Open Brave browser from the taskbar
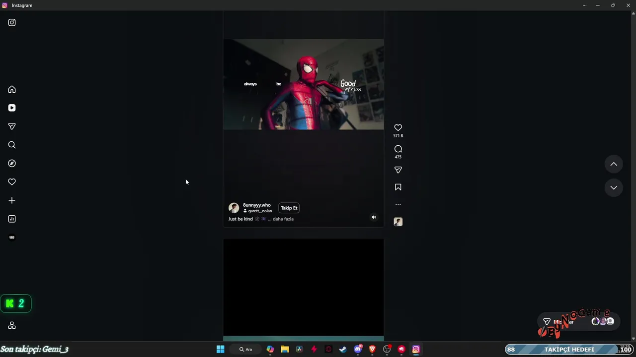Image resolution: width=636 pixels, height=357 pixels. [x=372, y=349]
